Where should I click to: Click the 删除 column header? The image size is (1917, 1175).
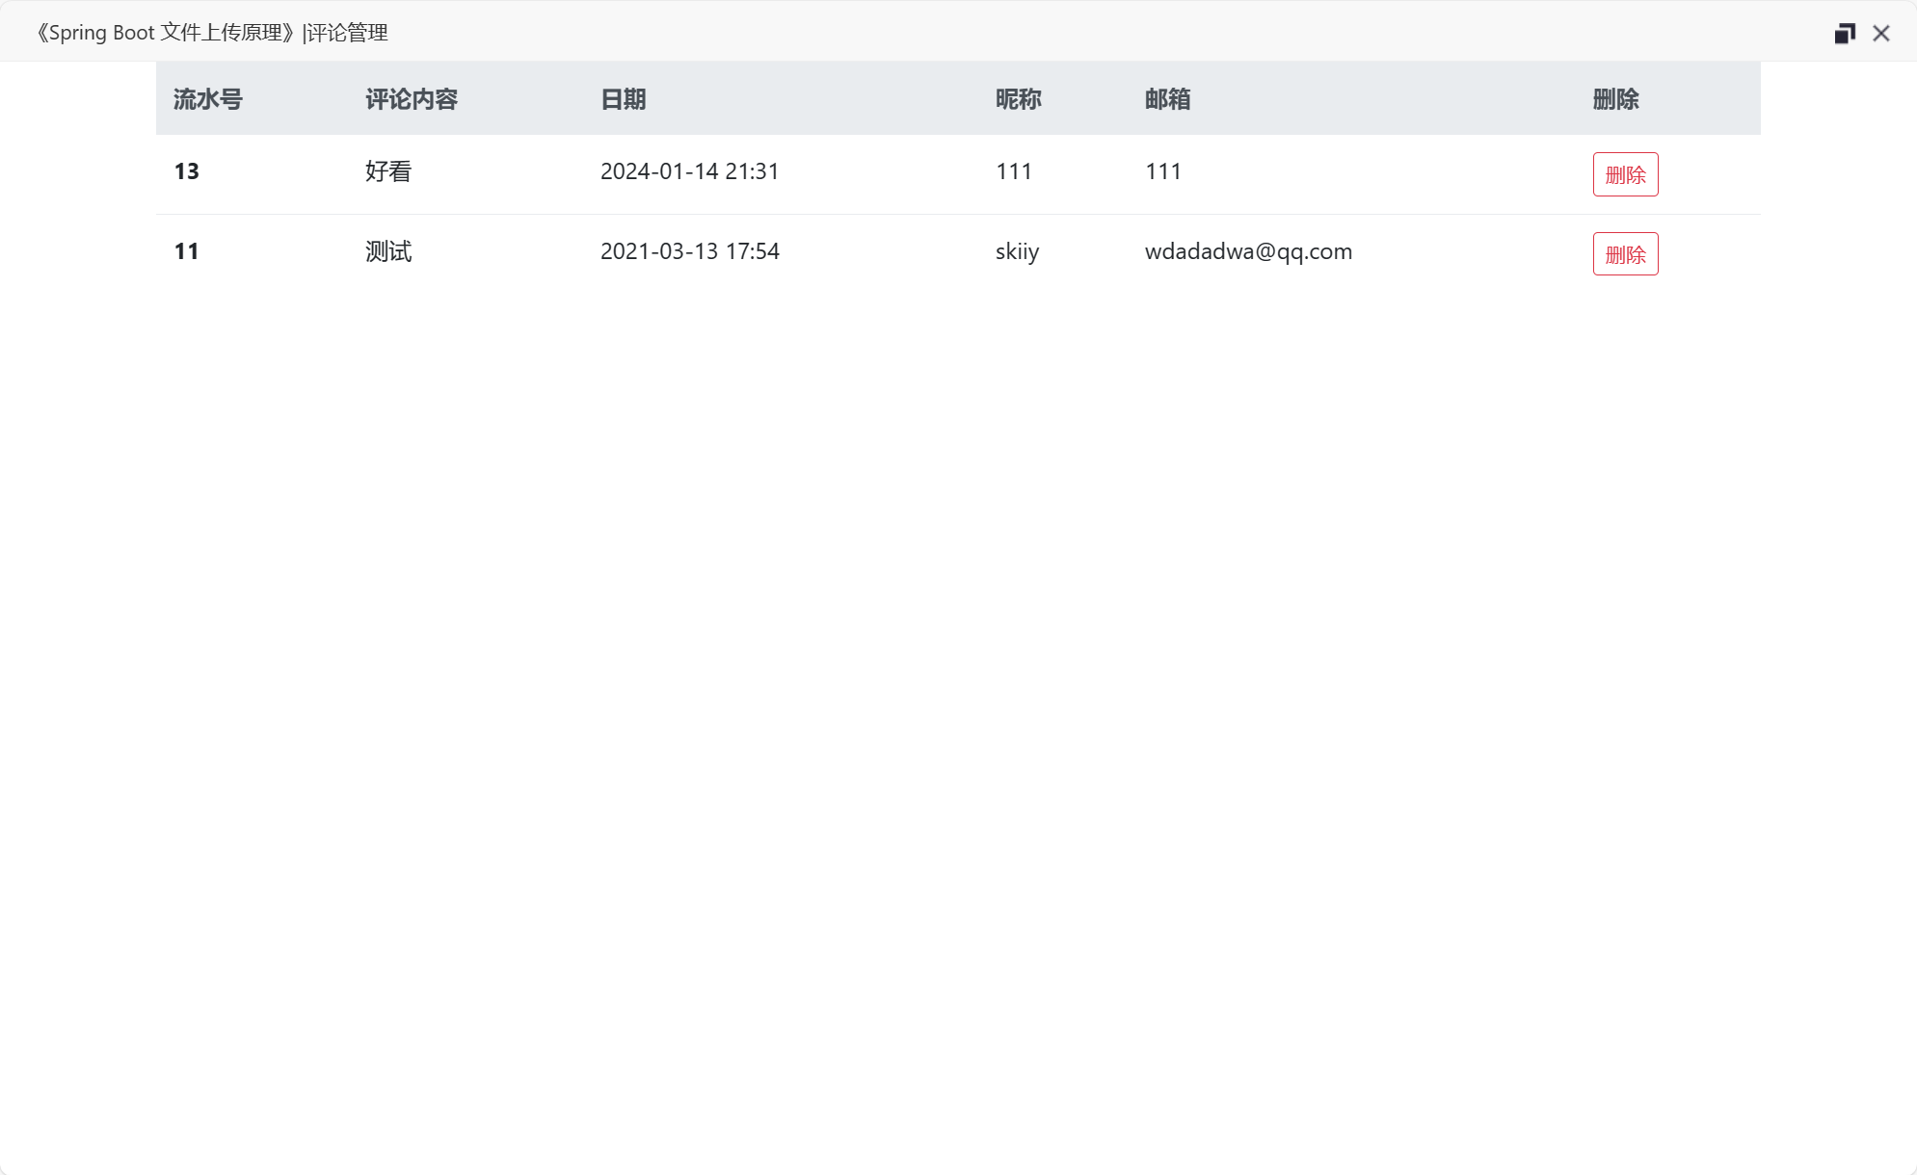[1615, 98]
